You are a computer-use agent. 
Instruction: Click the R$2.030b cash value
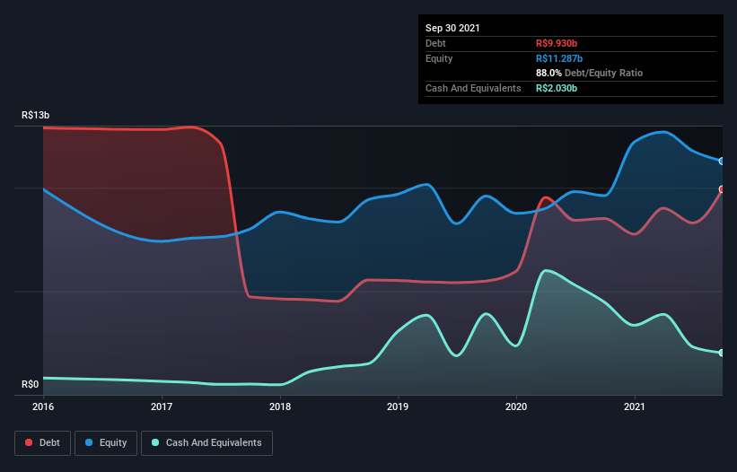pos(557,88)
